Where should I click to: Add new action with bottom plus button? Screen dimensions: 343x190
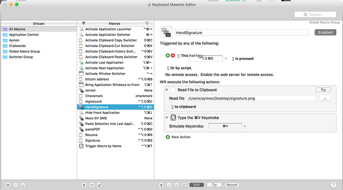click(x=161, y=185)
